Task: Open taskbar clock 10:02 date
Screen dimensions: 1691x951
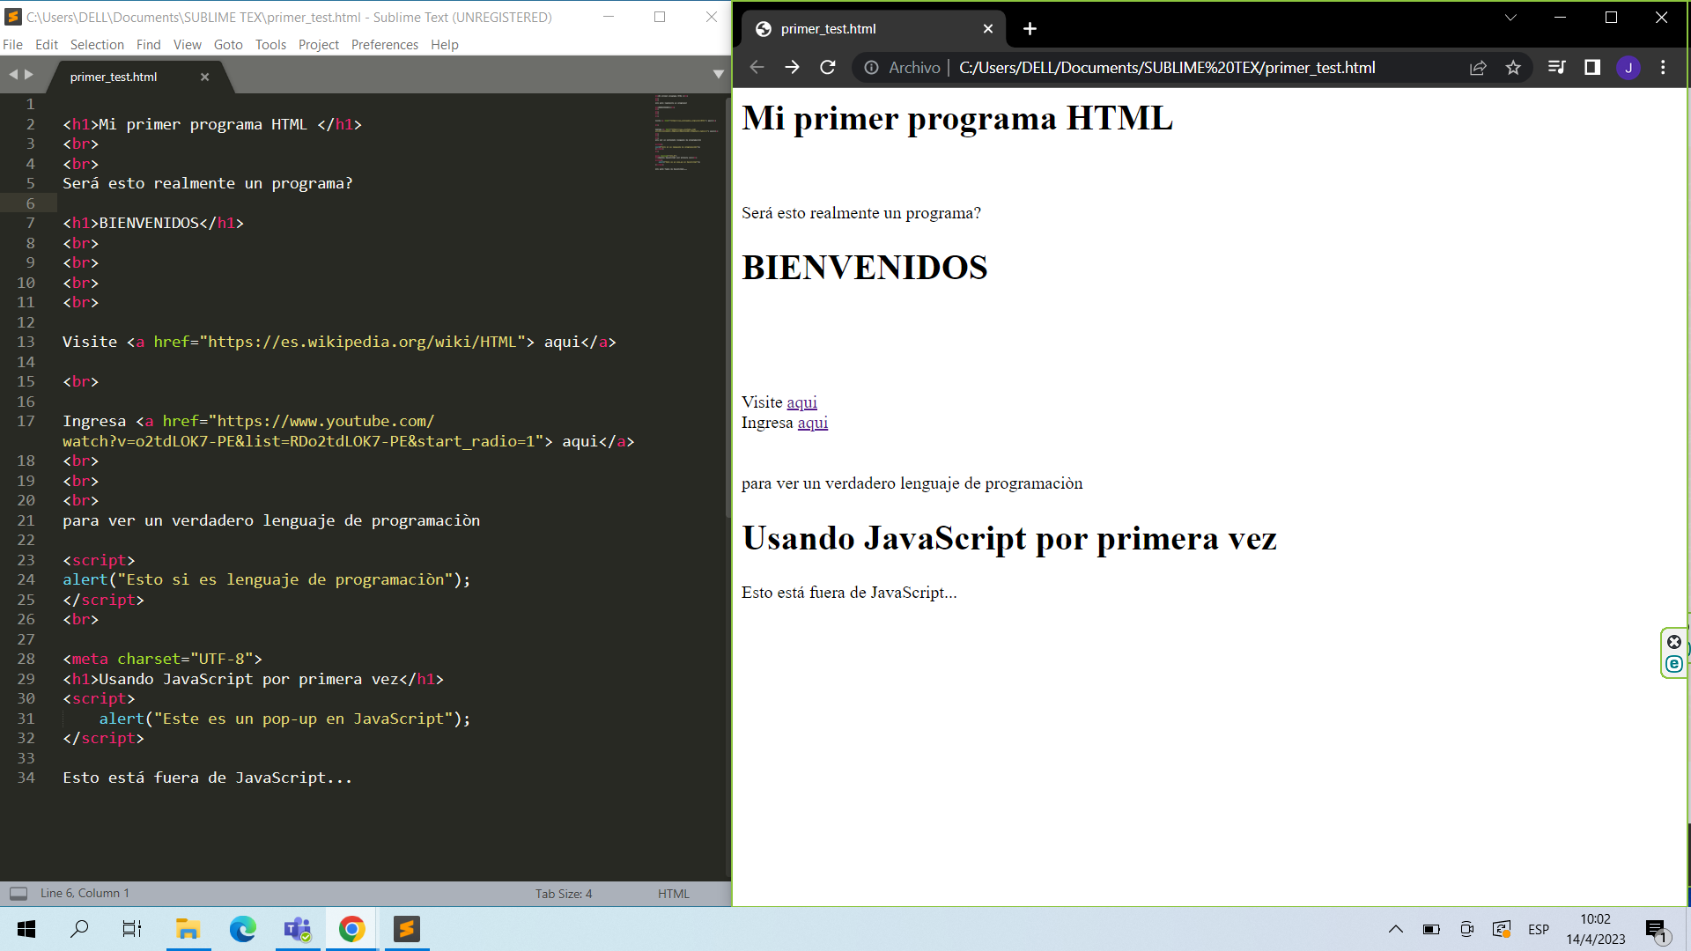Action: [x=1595, y=929]
